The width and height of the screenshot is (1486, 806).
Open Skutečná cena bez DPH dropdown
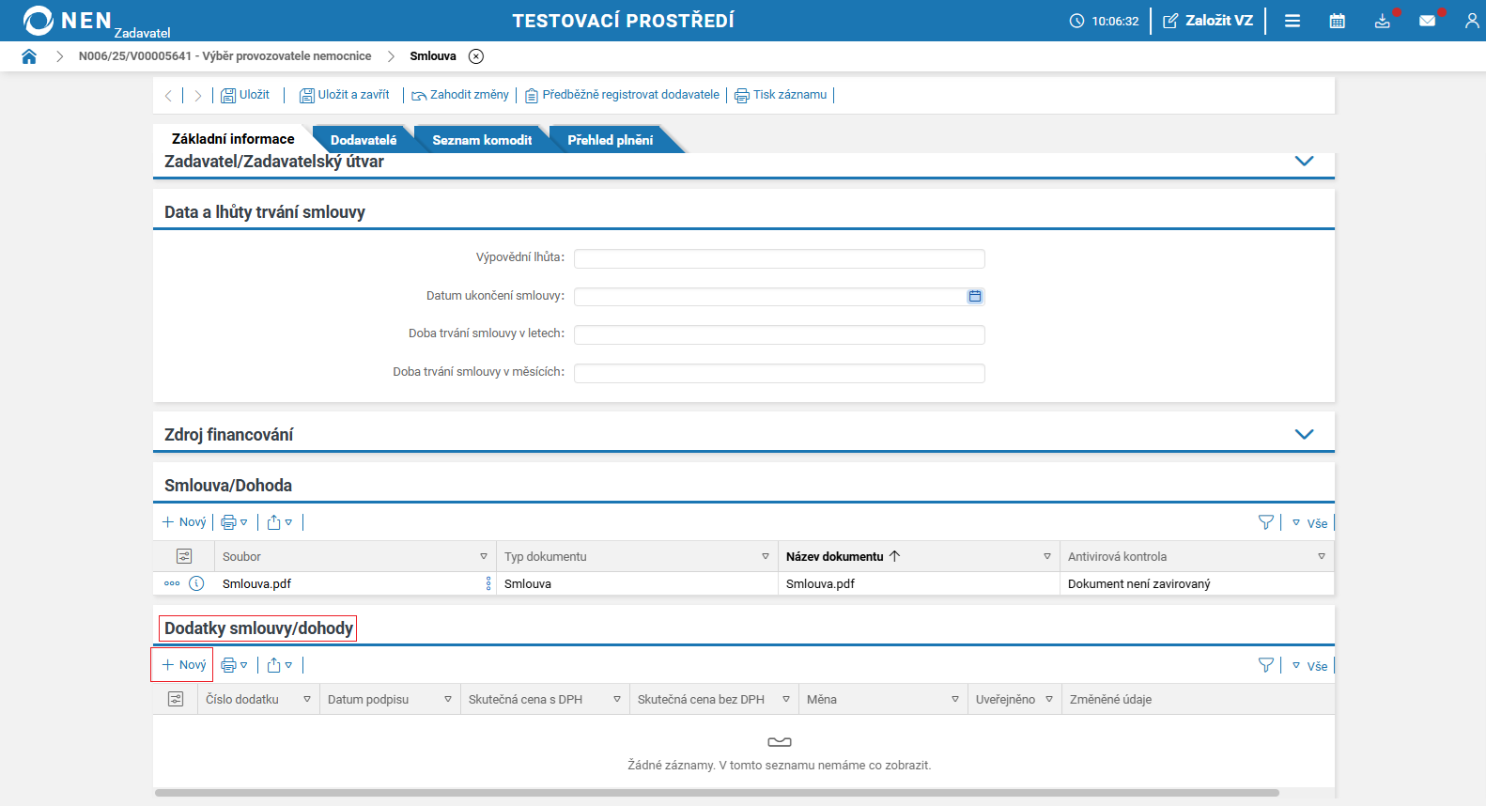click(786, 700)
